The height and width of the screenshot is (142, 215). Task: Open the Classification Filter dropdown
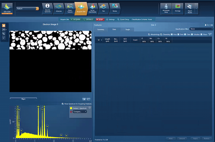[x=201, y=29]
